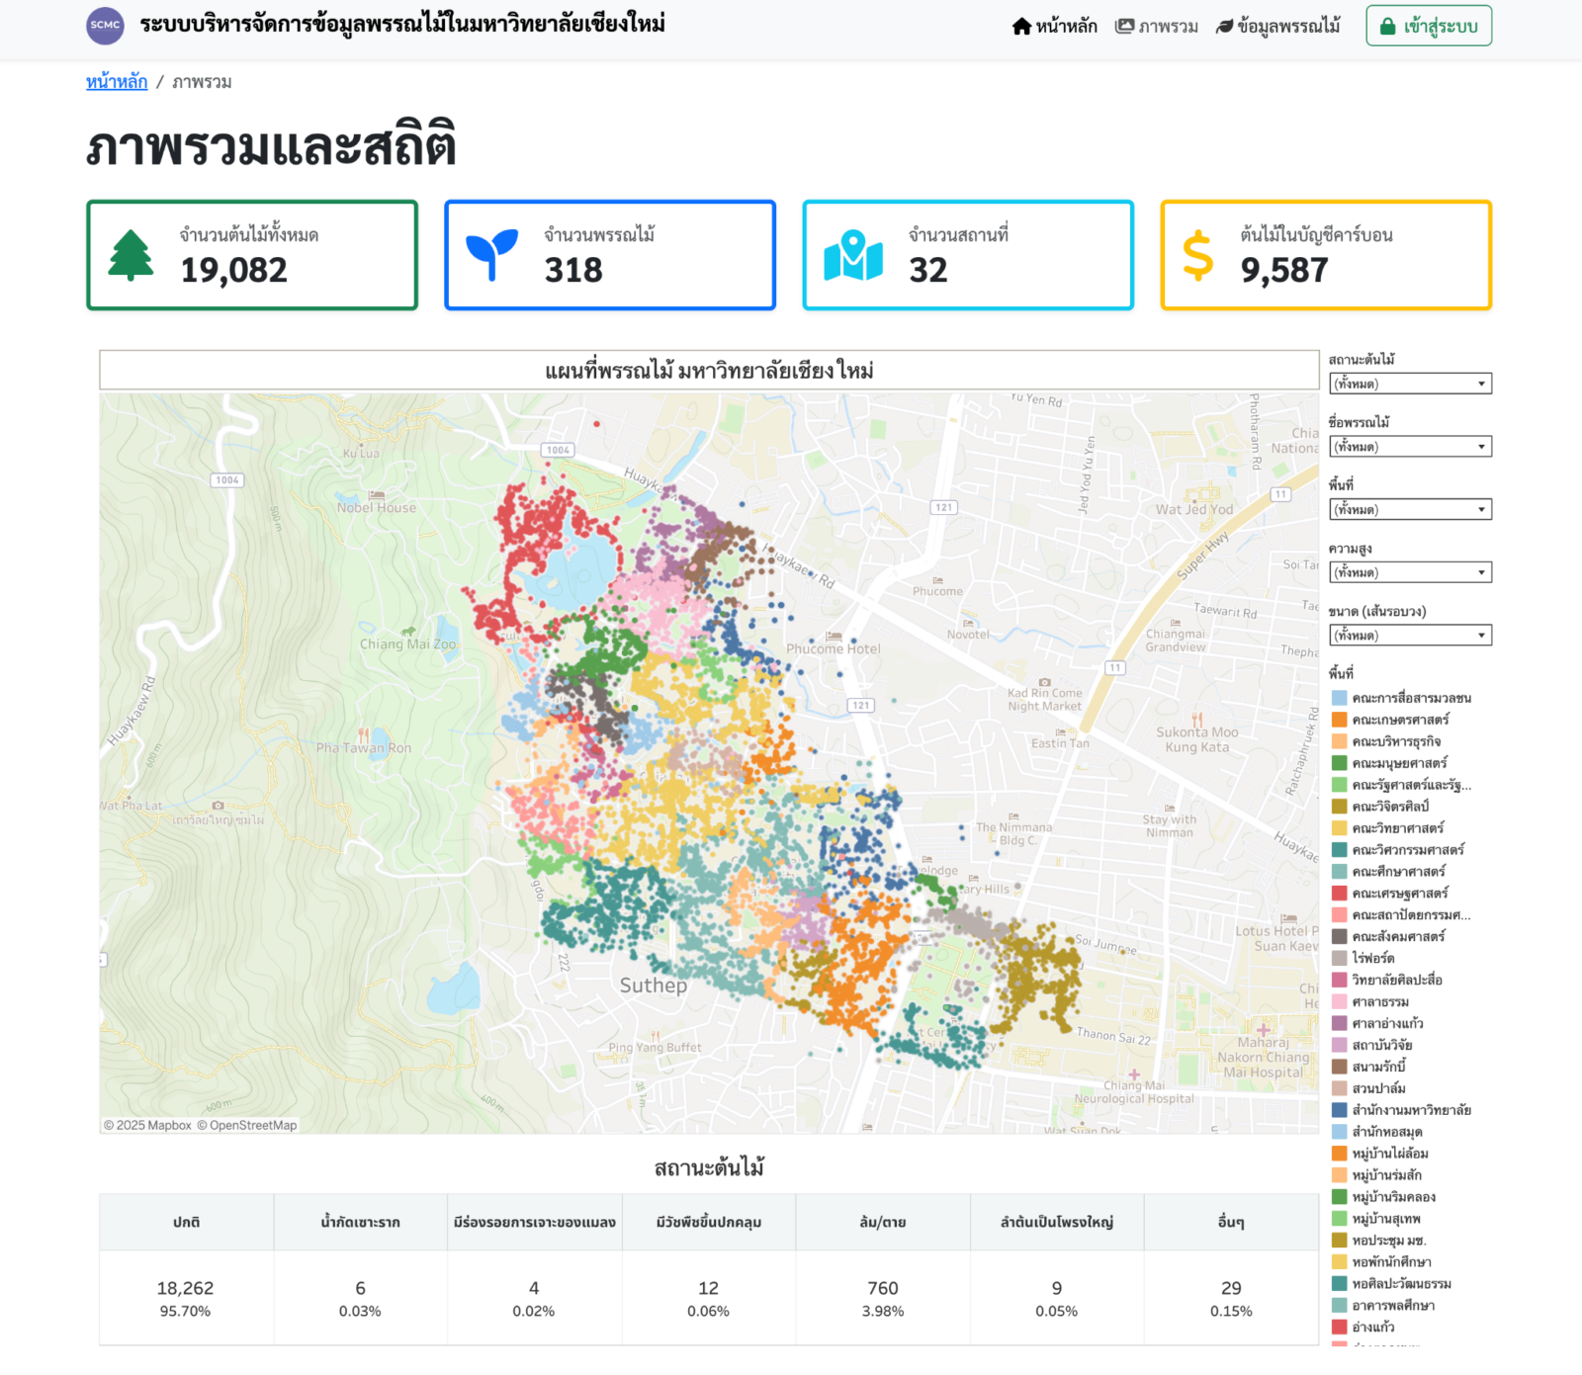Go to ข้อมูลพรรณไม้ in the top navigation
The width and height of the screenshot is (1582, 1375).
(1288, 27)
